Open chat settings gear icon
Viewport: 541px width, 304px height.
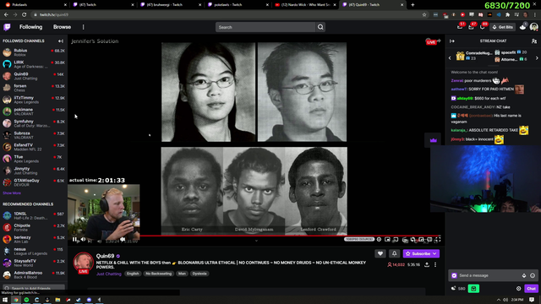(x=518, y=289)
